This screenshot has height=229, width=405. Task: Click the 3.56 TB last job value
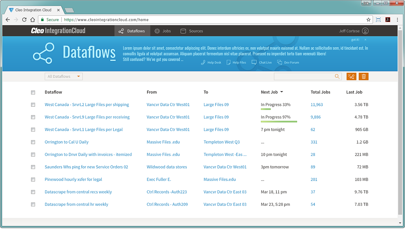[x=361, y=105]
